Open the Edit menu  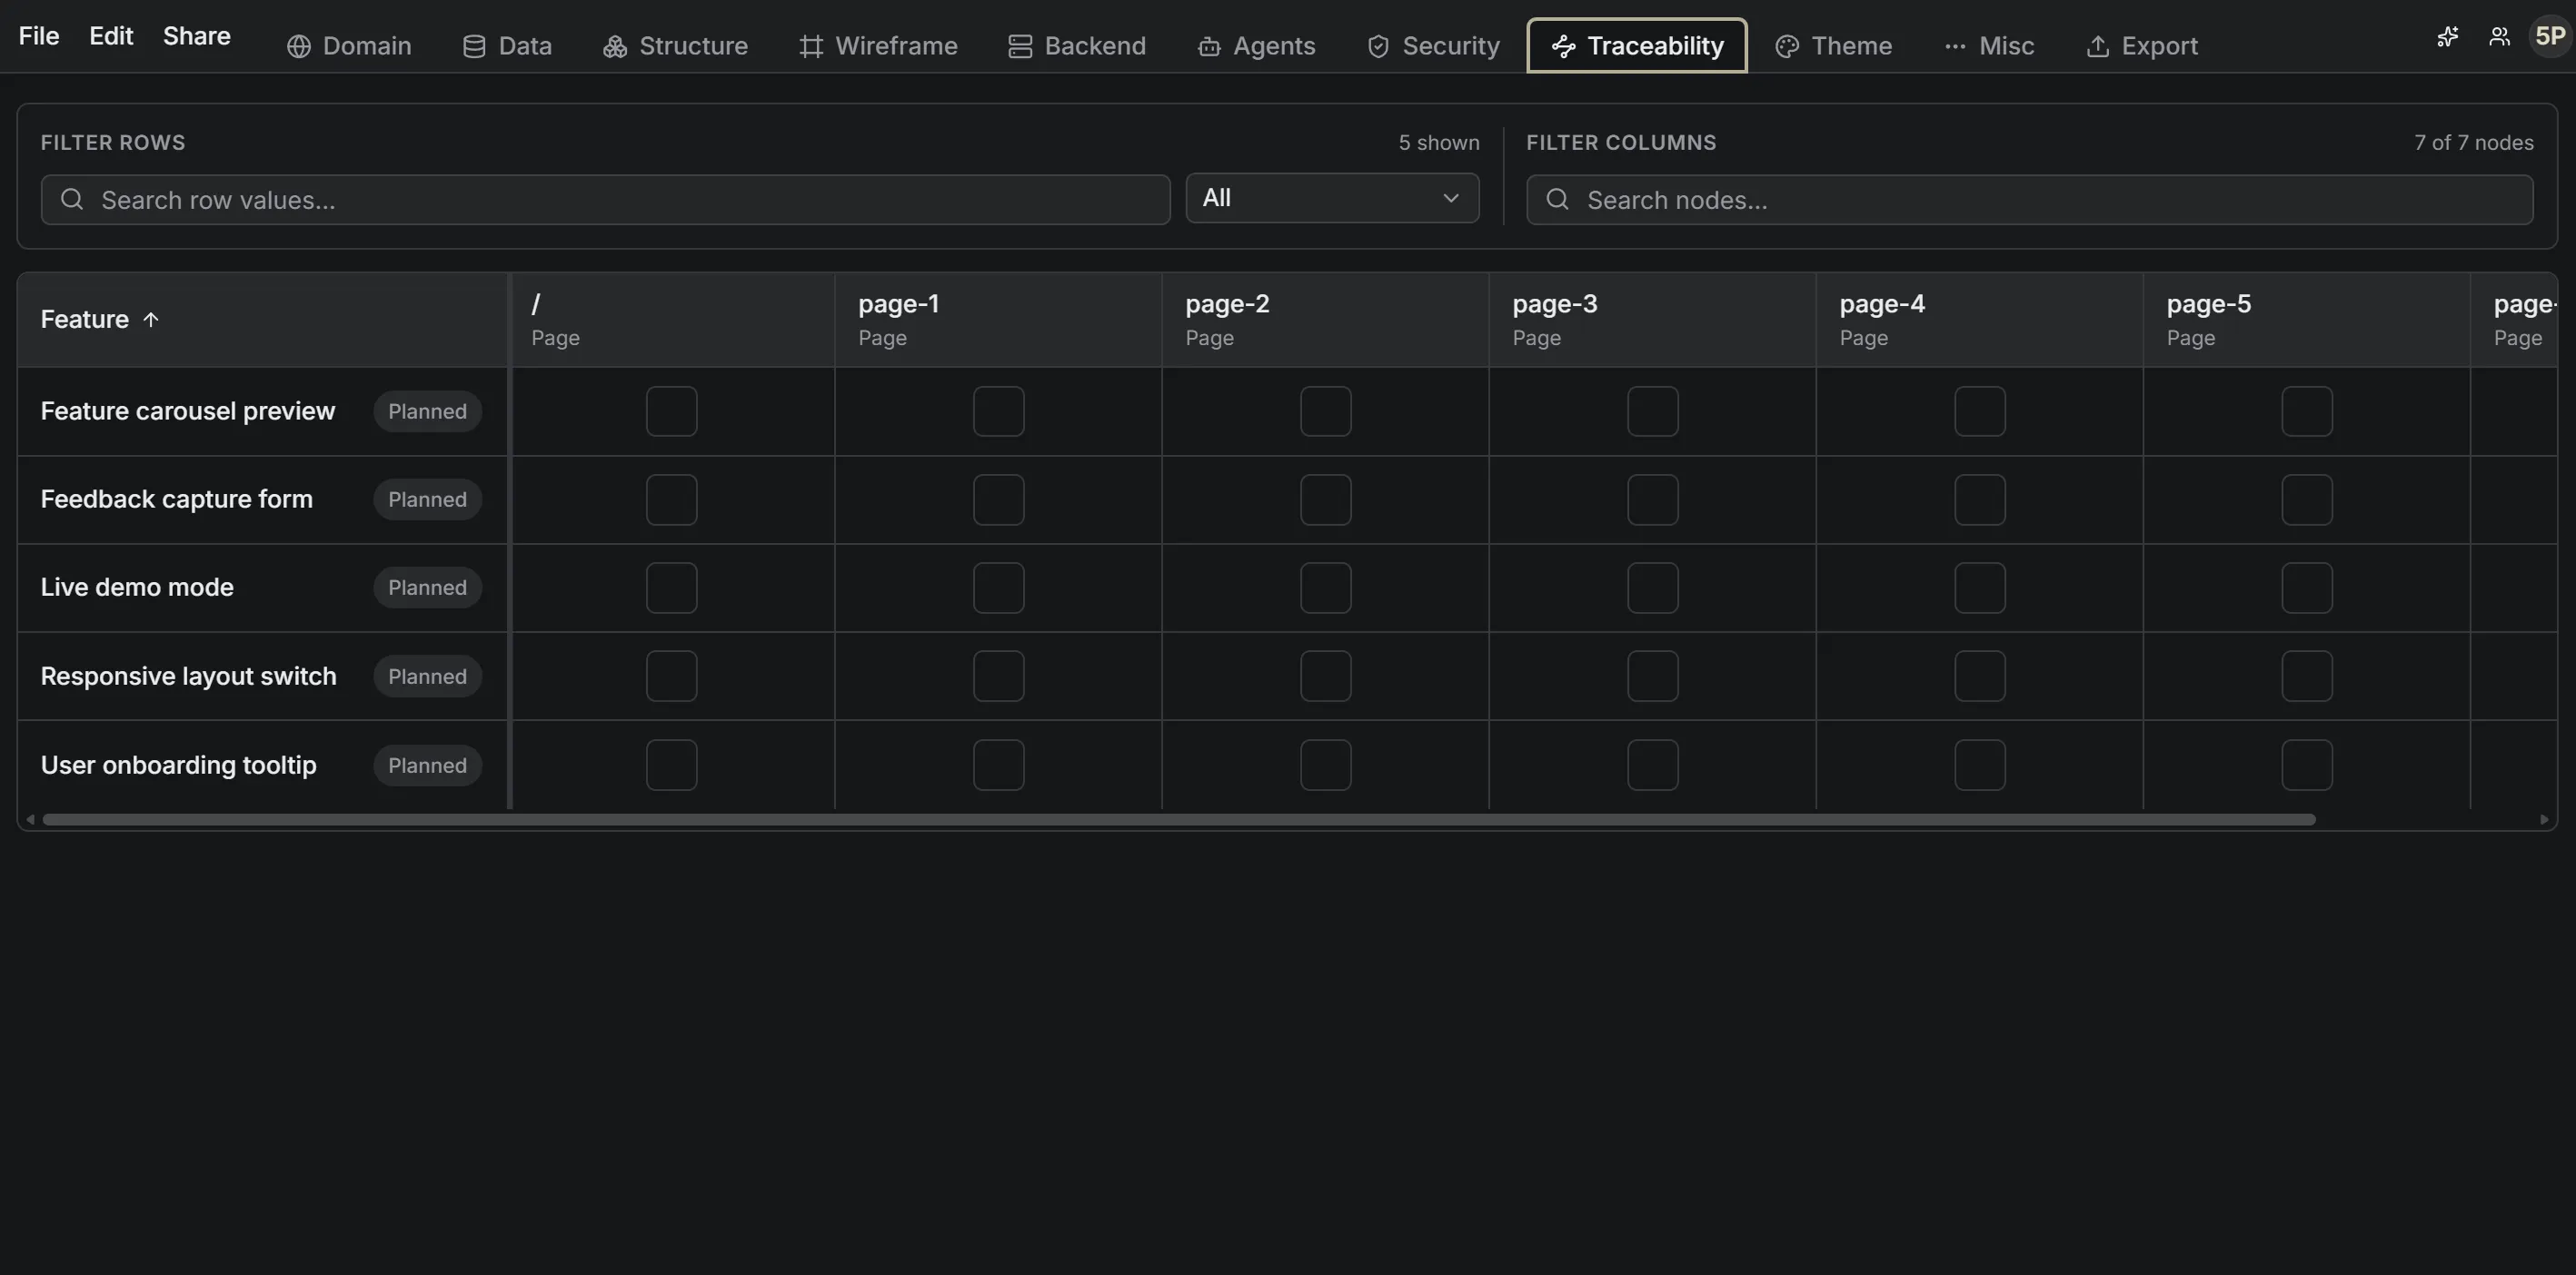pyautogui.click(x=111, y=36)
